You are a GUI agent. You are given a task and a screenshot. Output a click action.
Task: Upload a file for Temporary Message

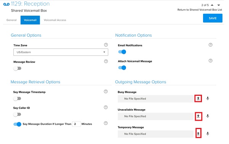198,133
